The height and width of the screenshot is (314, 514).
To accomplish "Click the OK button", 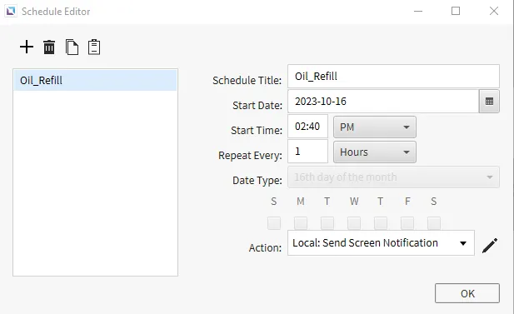I will pyautogui.click(x=467, y=293).
